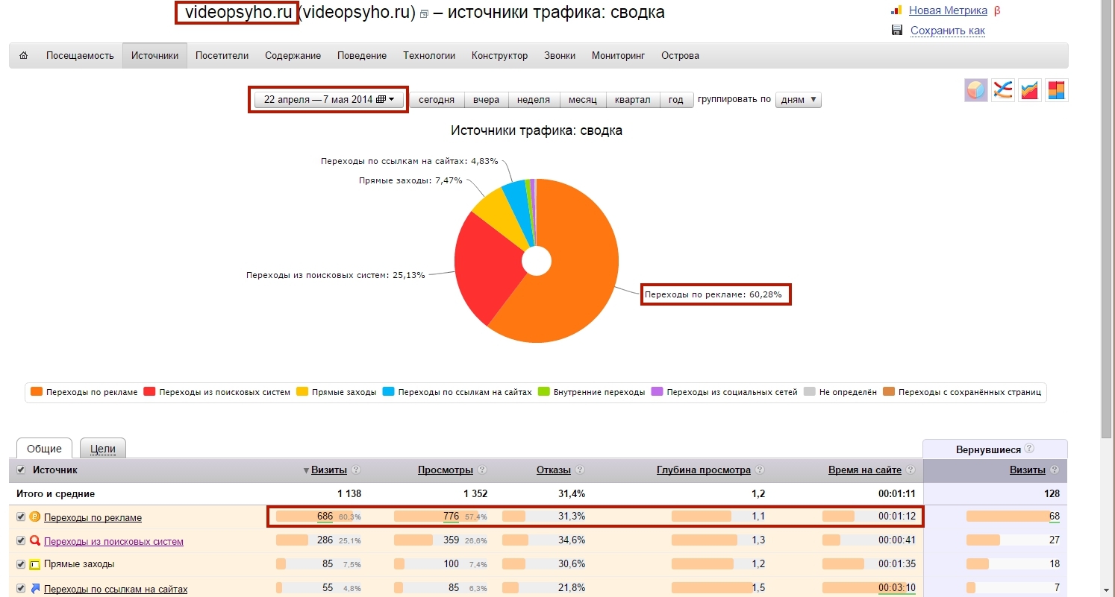The image size is (1115, 597).
Task: Uncheck the Переходы по рекламе row checkbox
Action: point(21,517)
